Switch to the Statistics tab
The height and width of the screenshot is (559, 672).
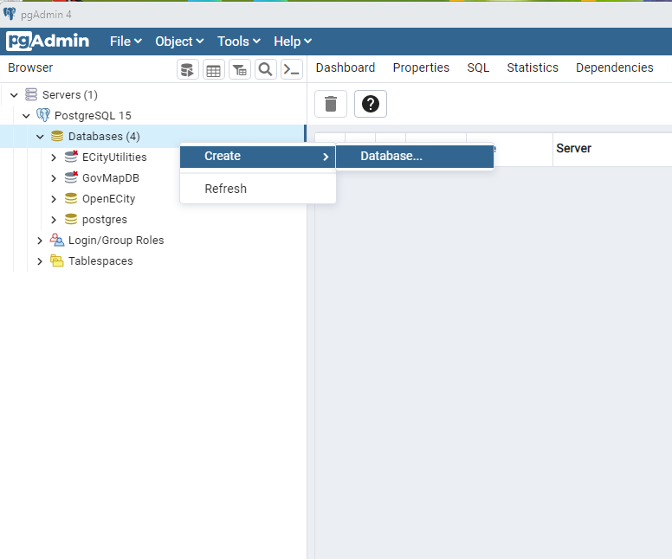(533, 67)
